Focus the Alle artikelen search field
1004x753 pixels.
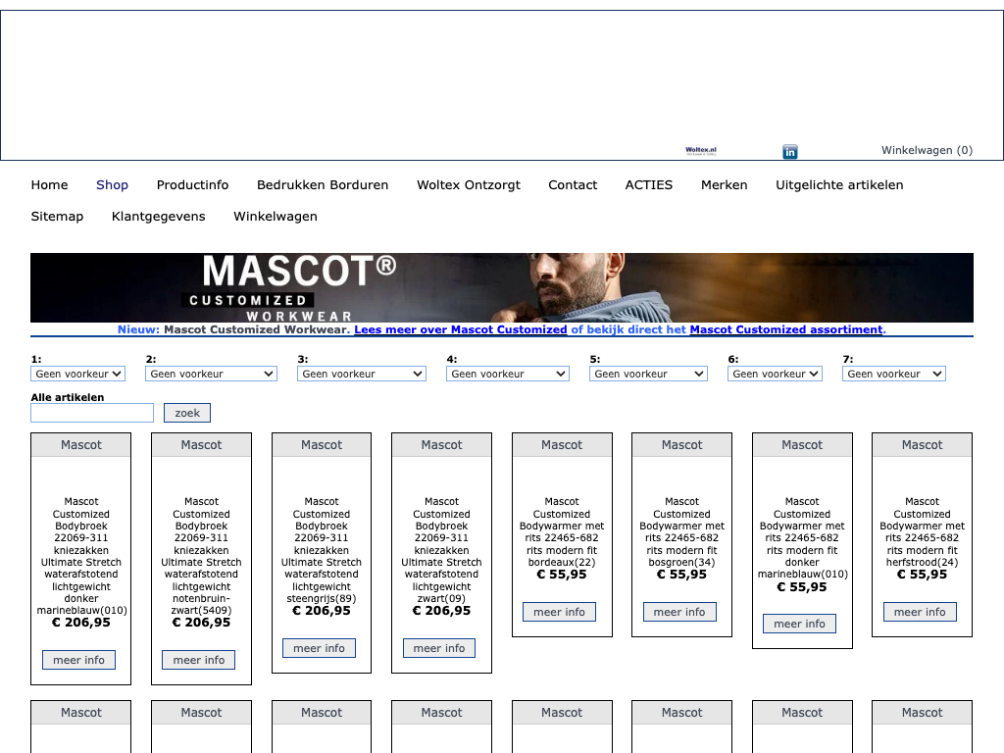tap(92, 413)
